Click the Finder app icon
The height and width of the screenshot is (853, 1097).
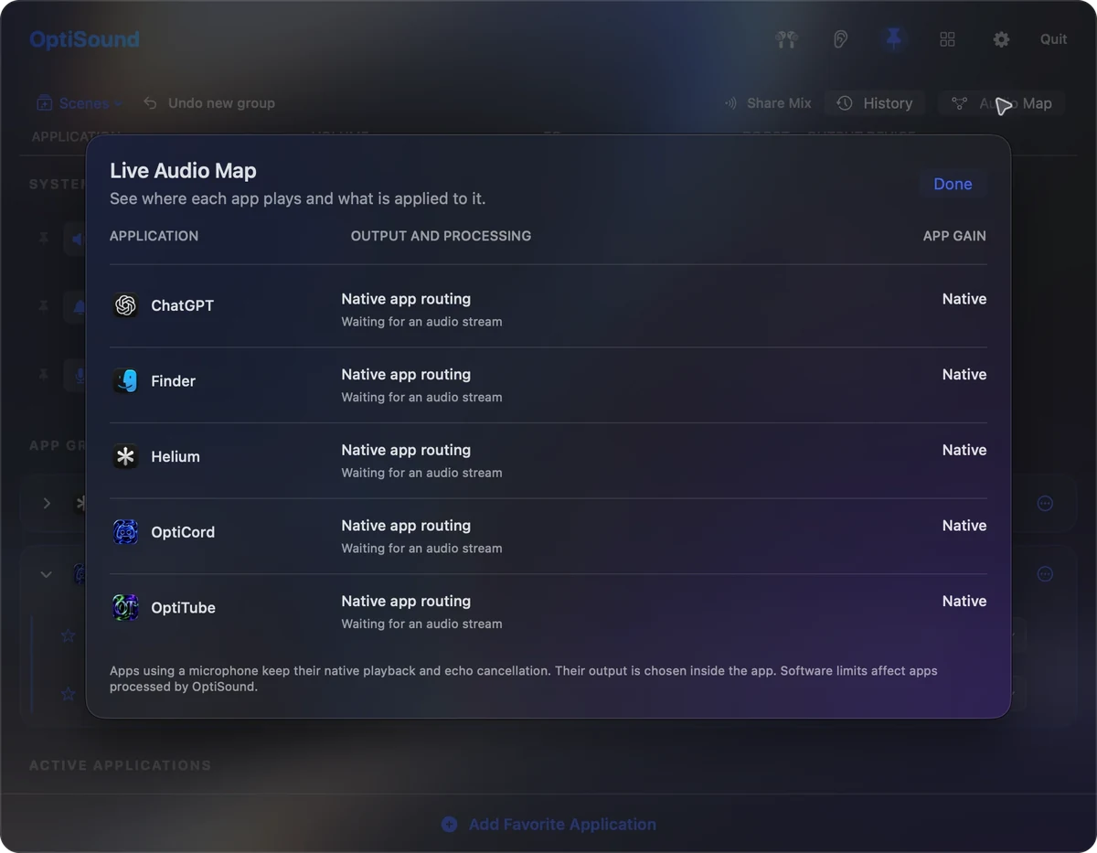click(x=125, y=381)
